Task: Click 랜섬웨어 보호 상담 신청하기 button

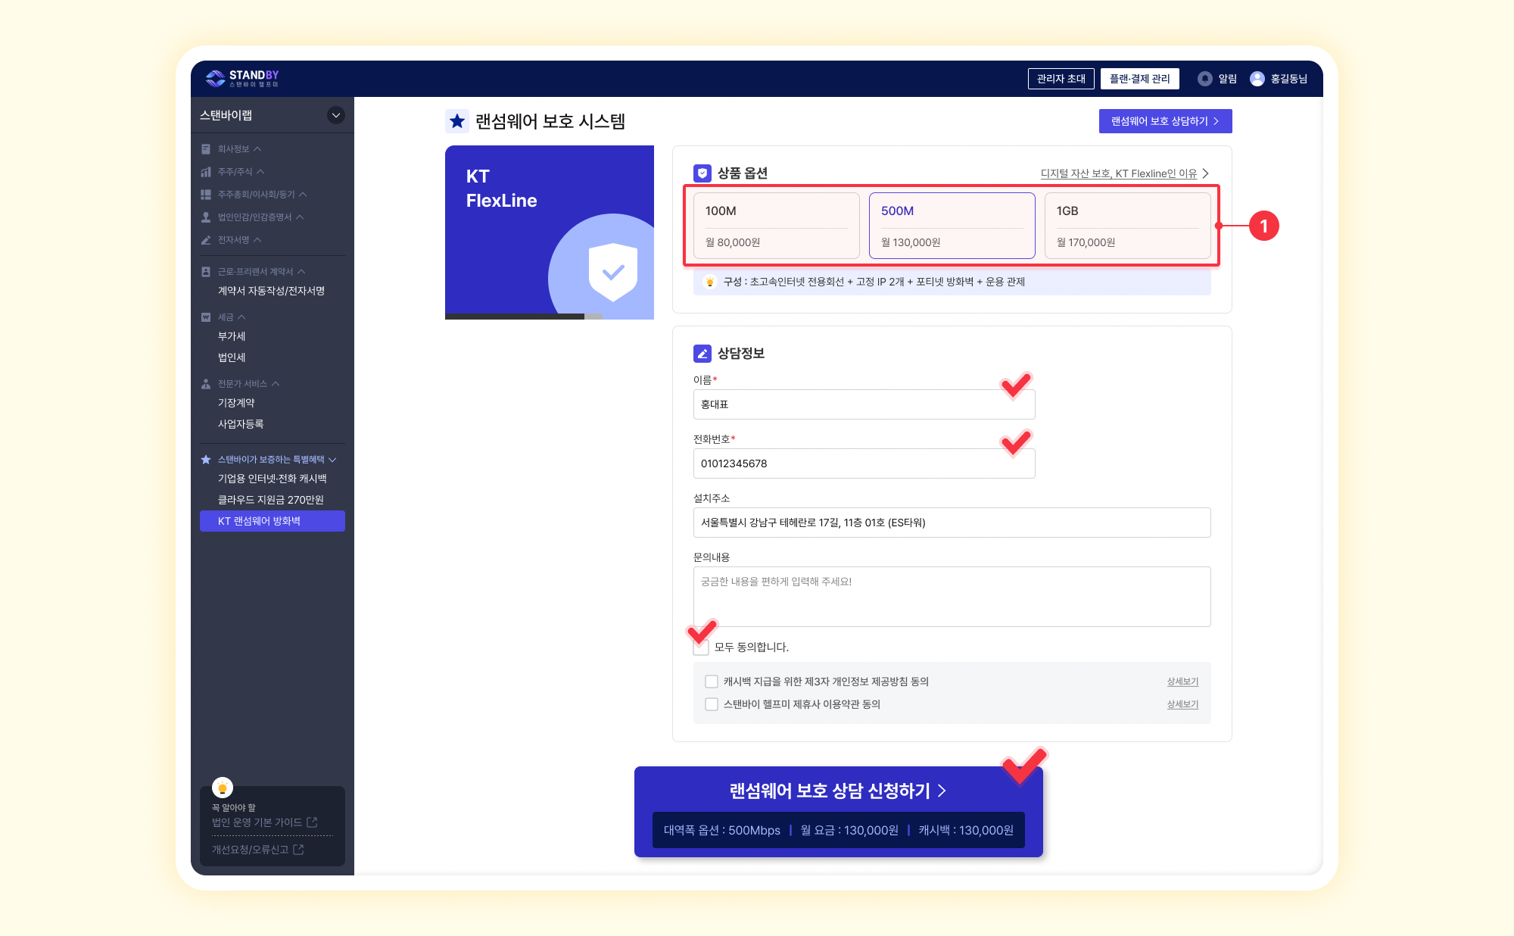Action: coord(838,791)
